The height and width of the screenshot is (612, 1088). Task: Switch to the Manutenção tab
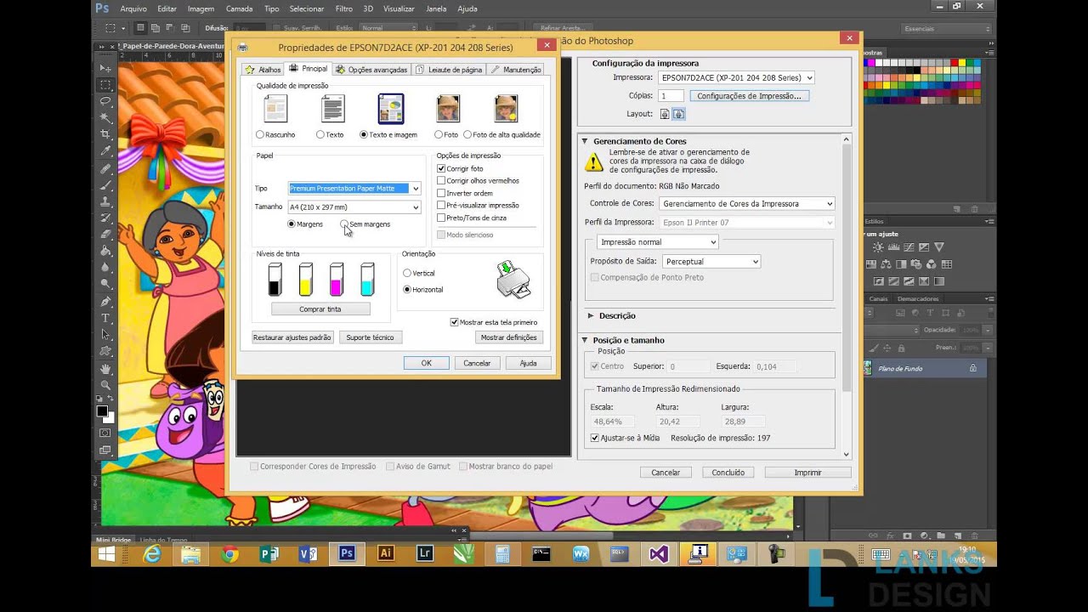516,70
